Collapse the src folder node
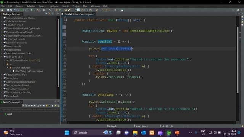 pos(5,64)
